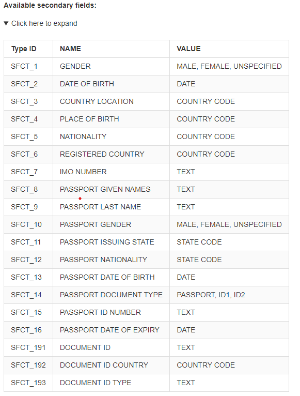Collapse the 'Click here to expand' triangle
The image size is (300, 396).
coord(6,23)
